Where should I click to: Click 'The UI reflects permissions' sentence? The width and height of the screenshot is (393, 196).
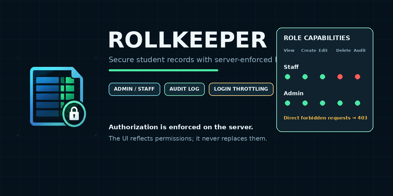(x=188, y=138)
